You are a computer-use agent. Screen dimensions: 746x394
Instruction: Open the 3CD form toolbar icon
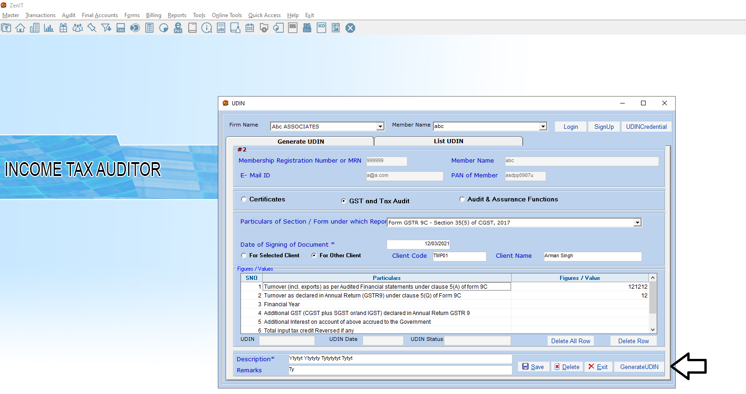[x=321, y=28]
